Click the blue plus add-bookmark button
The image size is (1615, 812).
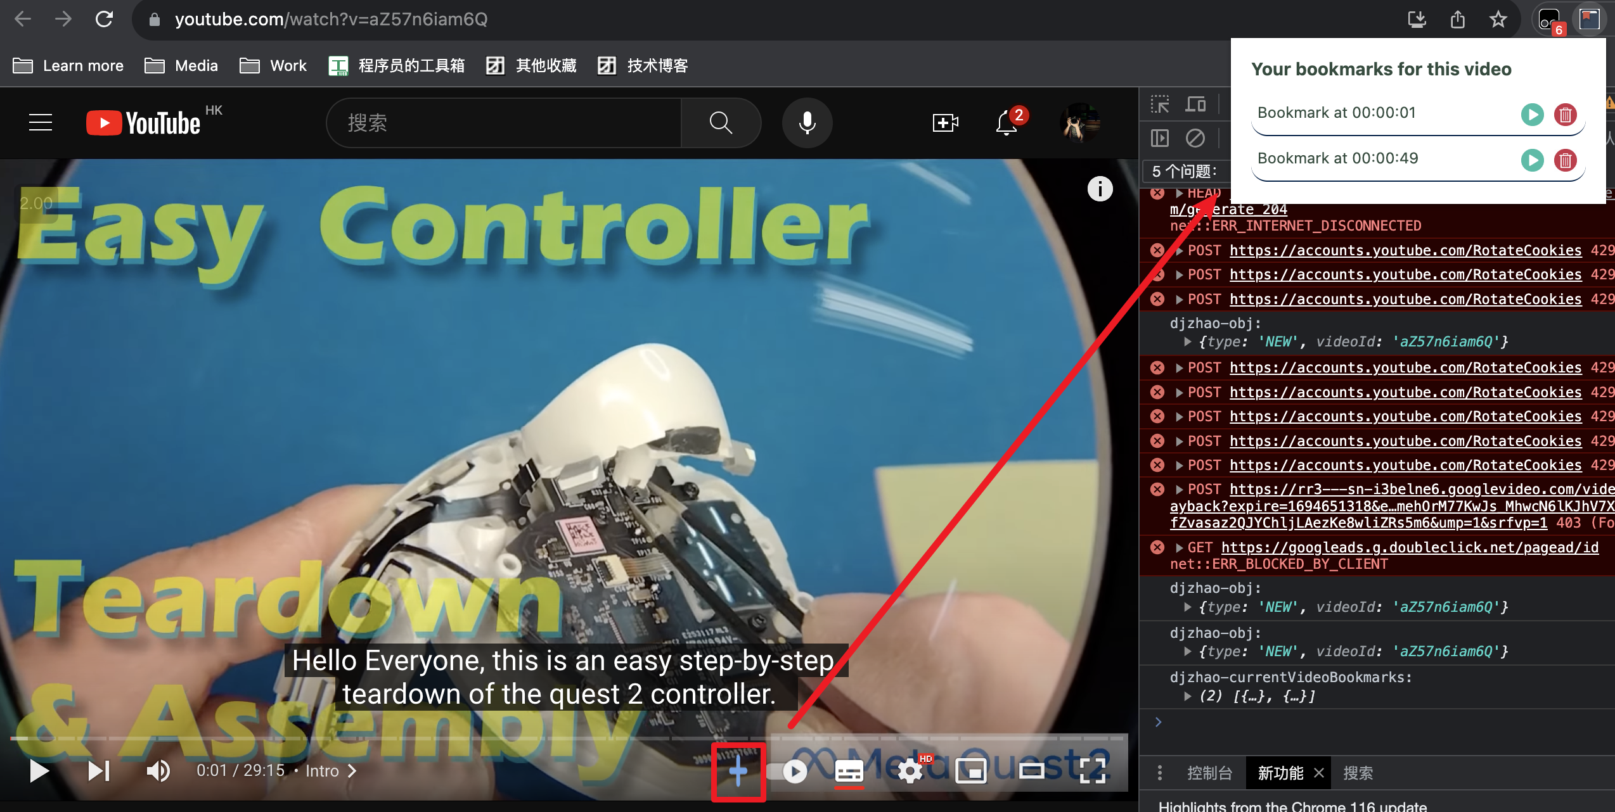pos(738,771)
